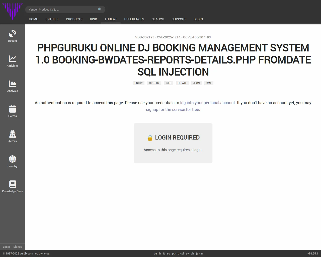Open the PRODUCTS menu
The height and width of the screenshot is (257, 321).
74,19
